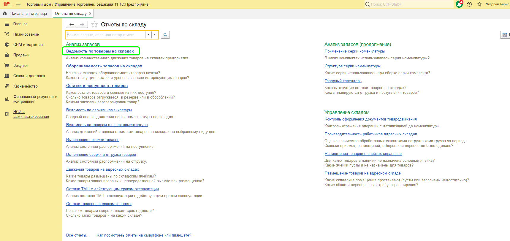The height and width of the screenshot is (241, 510).
Task: Go back with left arrow button
Action: click(72, 25)
